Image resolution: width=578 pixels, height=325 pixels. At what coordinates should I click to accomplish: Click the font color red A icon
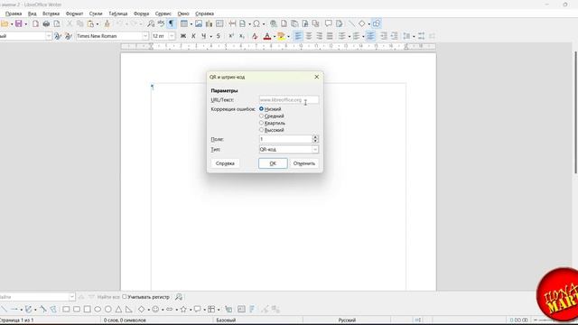[267, 36]
